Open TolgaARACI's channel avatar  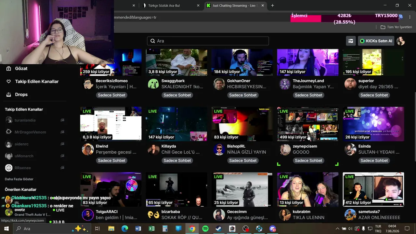[x=88, y=215]
